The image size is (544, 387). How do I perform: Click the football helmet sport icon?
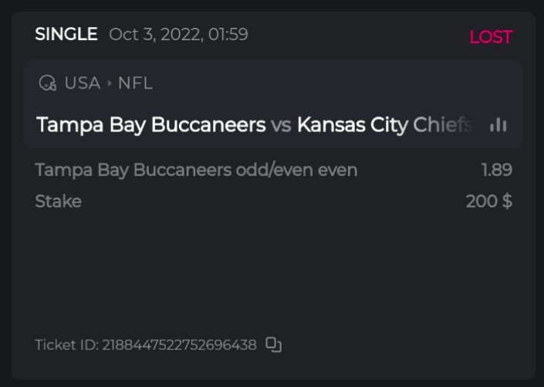tap(47, 83)
